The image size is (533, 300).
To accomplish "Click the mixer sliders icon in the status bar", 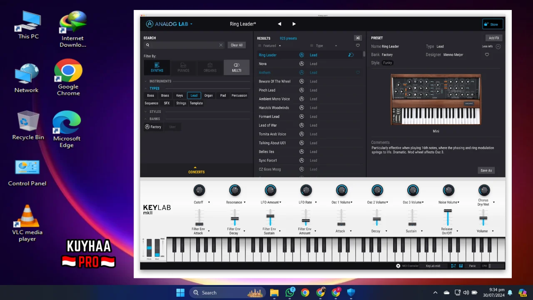I will coord(453,266).
